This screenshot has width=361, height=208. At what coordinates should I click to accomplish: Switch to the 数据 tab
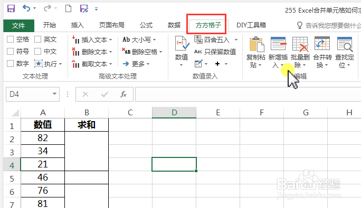tap(174, 25)
